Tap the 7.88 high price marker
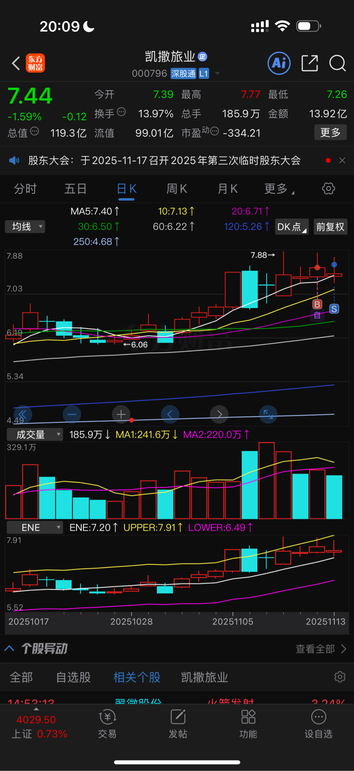 tap(263, 255)
